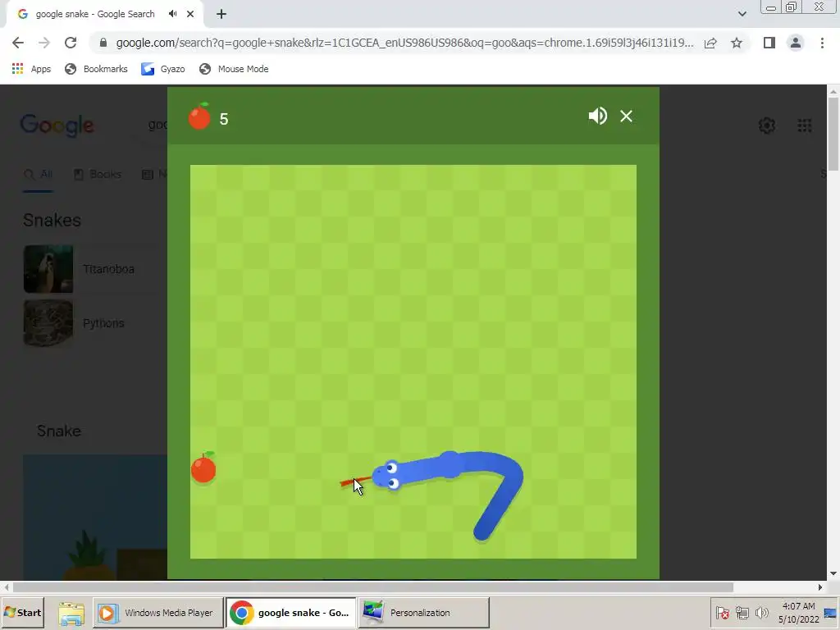Switch to Windows Media Player taskbar item
This screenshot has height=630, width=840.
click(158, 612)
